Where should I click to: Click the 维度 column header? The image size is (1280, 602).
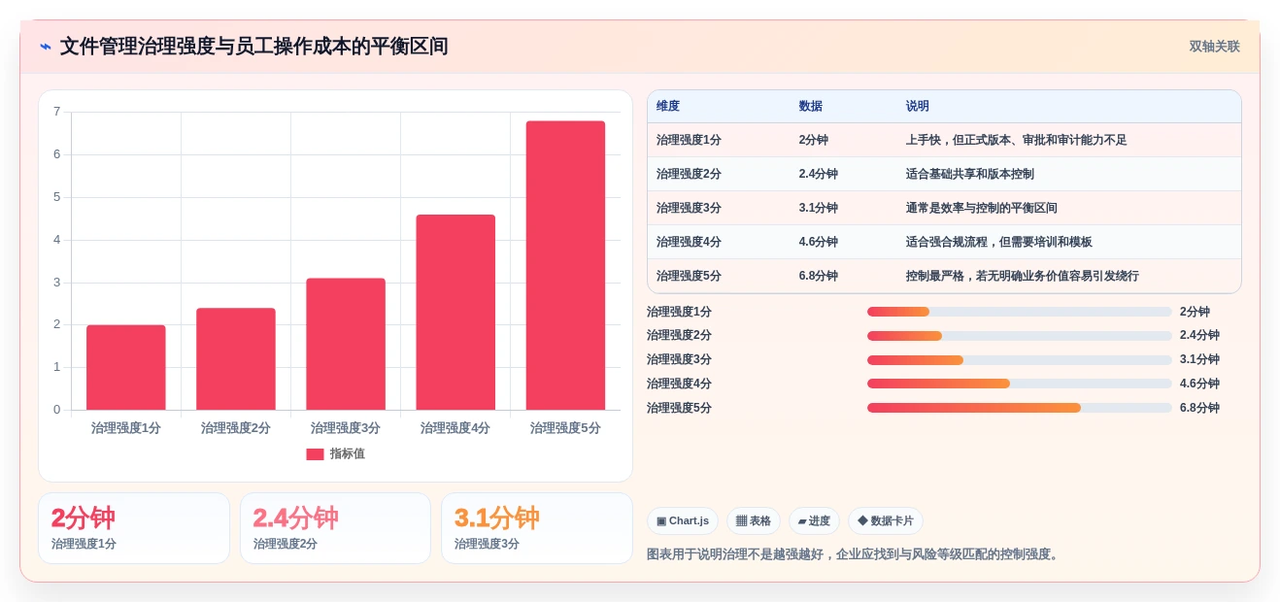pyautogui.click(x=668, y=107)
